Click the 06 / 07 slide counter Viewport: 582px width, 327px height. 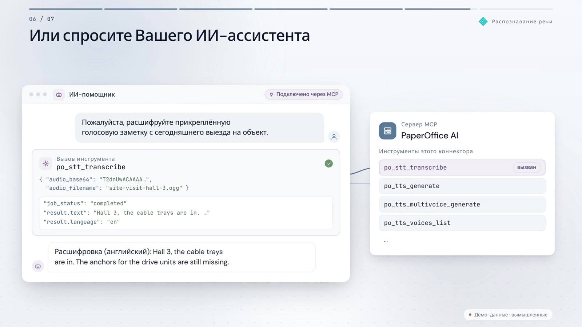[41, 19]
